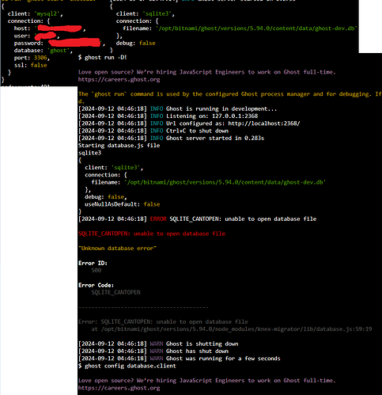Screen dimensions: 382x395
Task: Click the redacted host value
Action: (x=59, y=28)
